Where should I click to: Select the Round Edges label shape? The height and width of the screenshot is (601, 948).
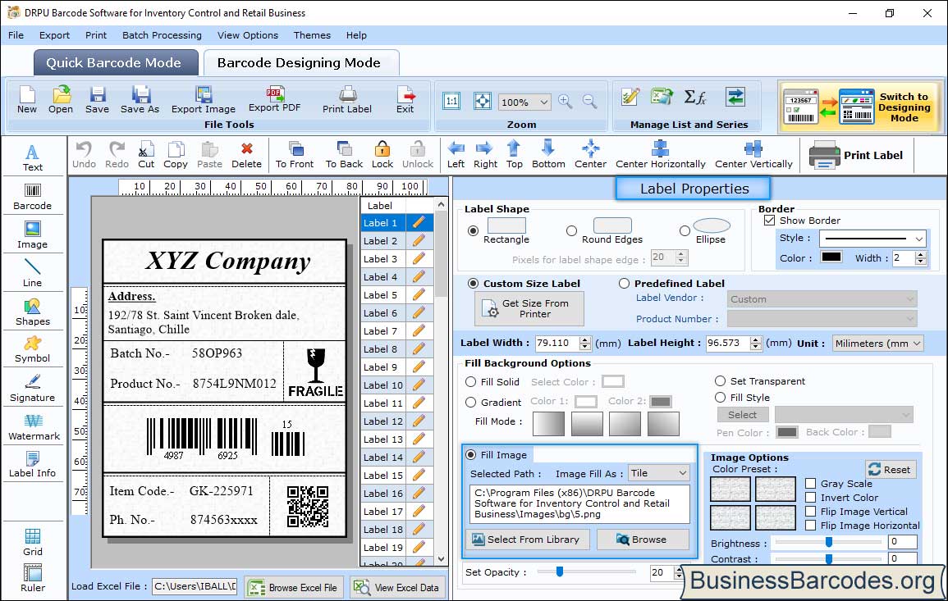[571, 230]
